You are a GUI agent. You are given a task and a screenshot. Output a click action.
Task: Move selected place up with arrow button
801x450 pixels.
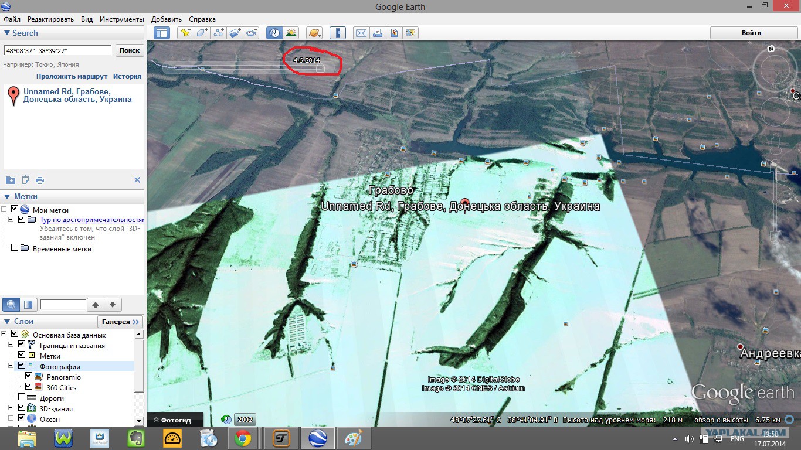[x=96, y=305]
